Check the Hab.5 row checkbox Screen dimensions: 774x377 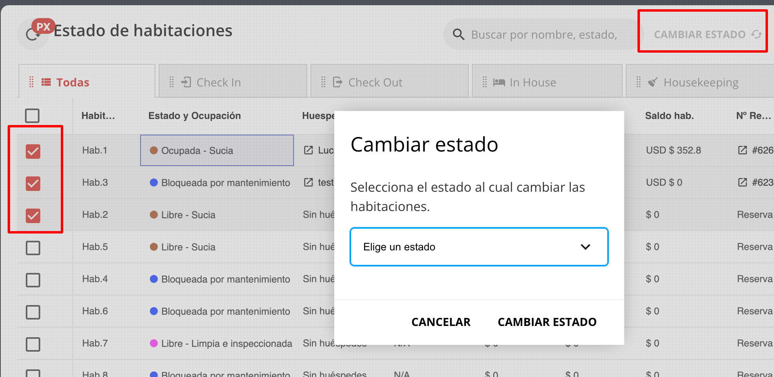click(33, 248)
